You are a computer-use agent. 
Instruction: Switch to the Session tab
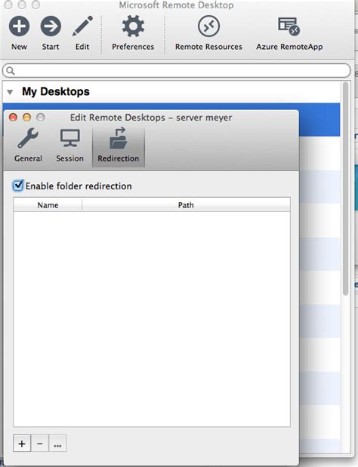pyautogui.click(x=69, y=146)
